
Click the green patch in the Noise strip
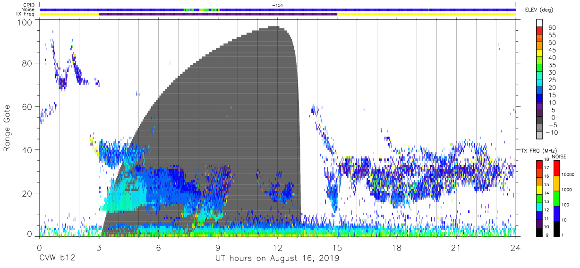[x=202, y=9]
